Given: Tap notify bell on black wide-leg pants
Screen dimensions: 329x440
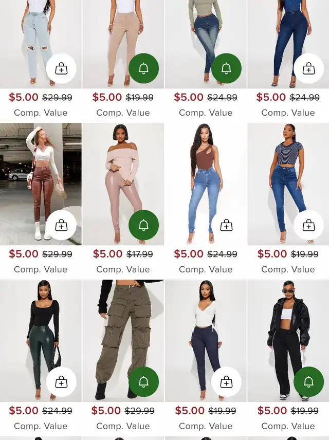Looking at the screenshot, I should point(309,381).
